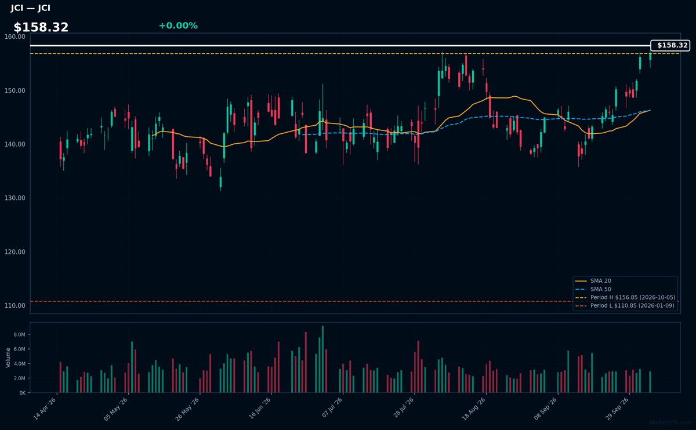Click the Volume axis title
The width and height of the screenshot is (696, 430).
pos(8,358)
